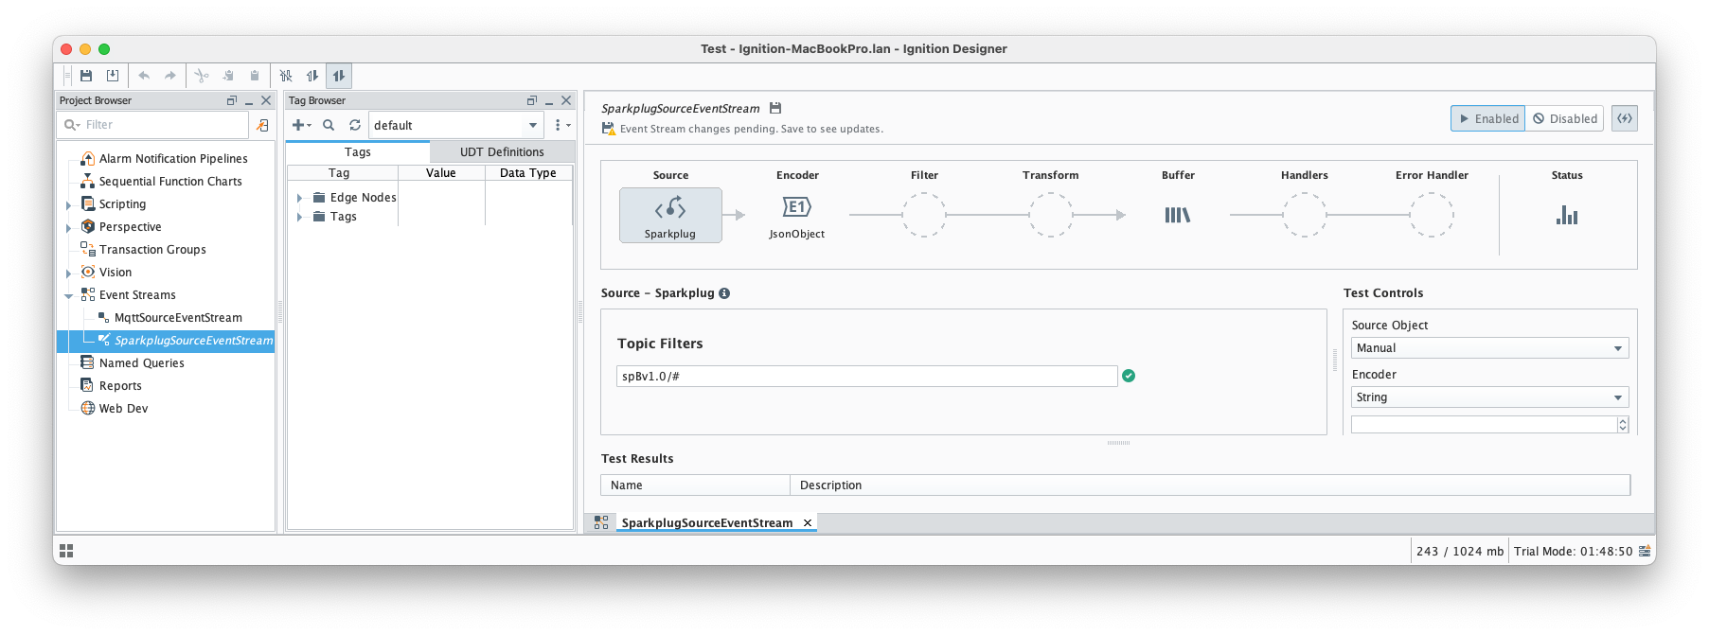Float the Tag Browser panel

point(532,100)
